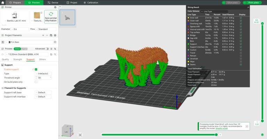
Task: Open project filaments settings gear
Action: pyautogui.click(x=55, y=35)
